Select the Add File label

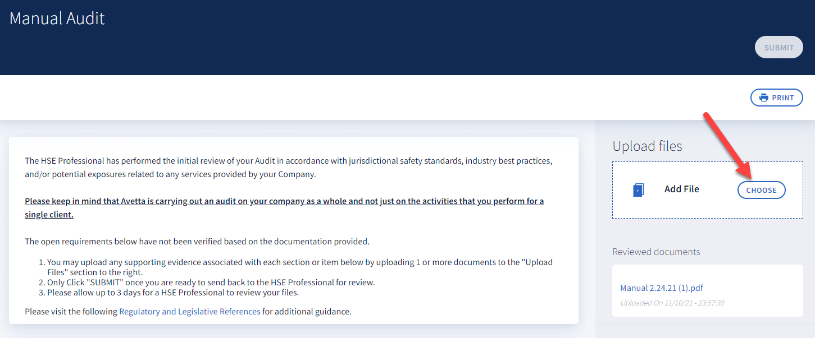(x=681, y=189)
